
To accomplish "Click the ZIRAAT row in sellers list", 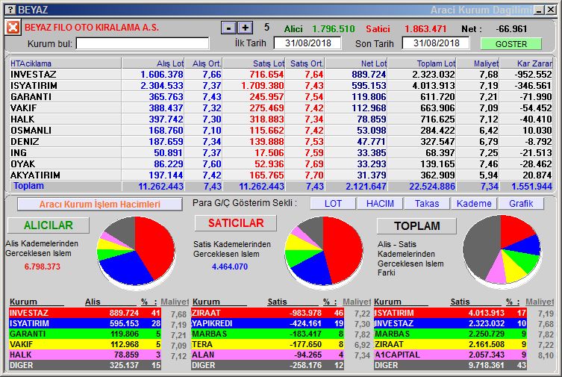I will coord(268,313).
